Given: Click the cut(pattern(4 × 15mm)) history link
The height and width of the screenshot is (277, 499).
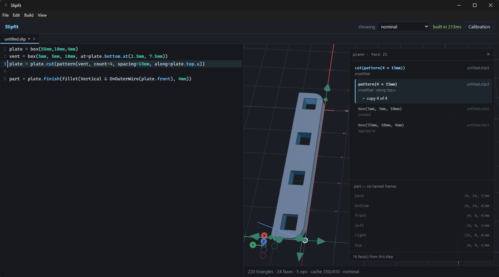Looking at the screenshot, I should click(x=380, y=68).
